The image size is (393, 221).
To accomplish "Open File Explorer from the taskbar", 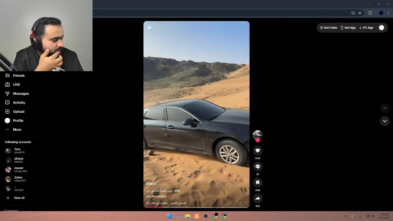I will (x=188, y=216).
